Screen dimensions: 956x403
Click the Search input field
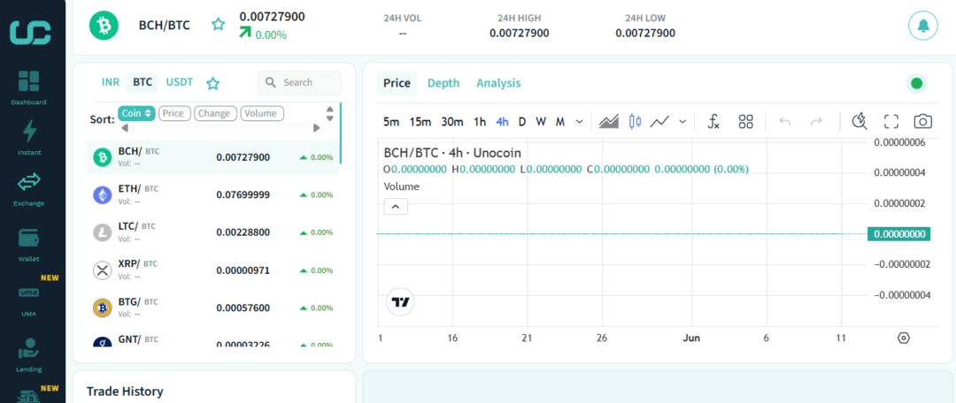click(300, 83)
